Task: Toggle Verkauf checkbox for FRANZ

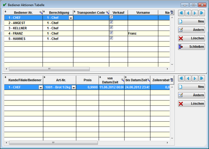Action: (111, 33)
